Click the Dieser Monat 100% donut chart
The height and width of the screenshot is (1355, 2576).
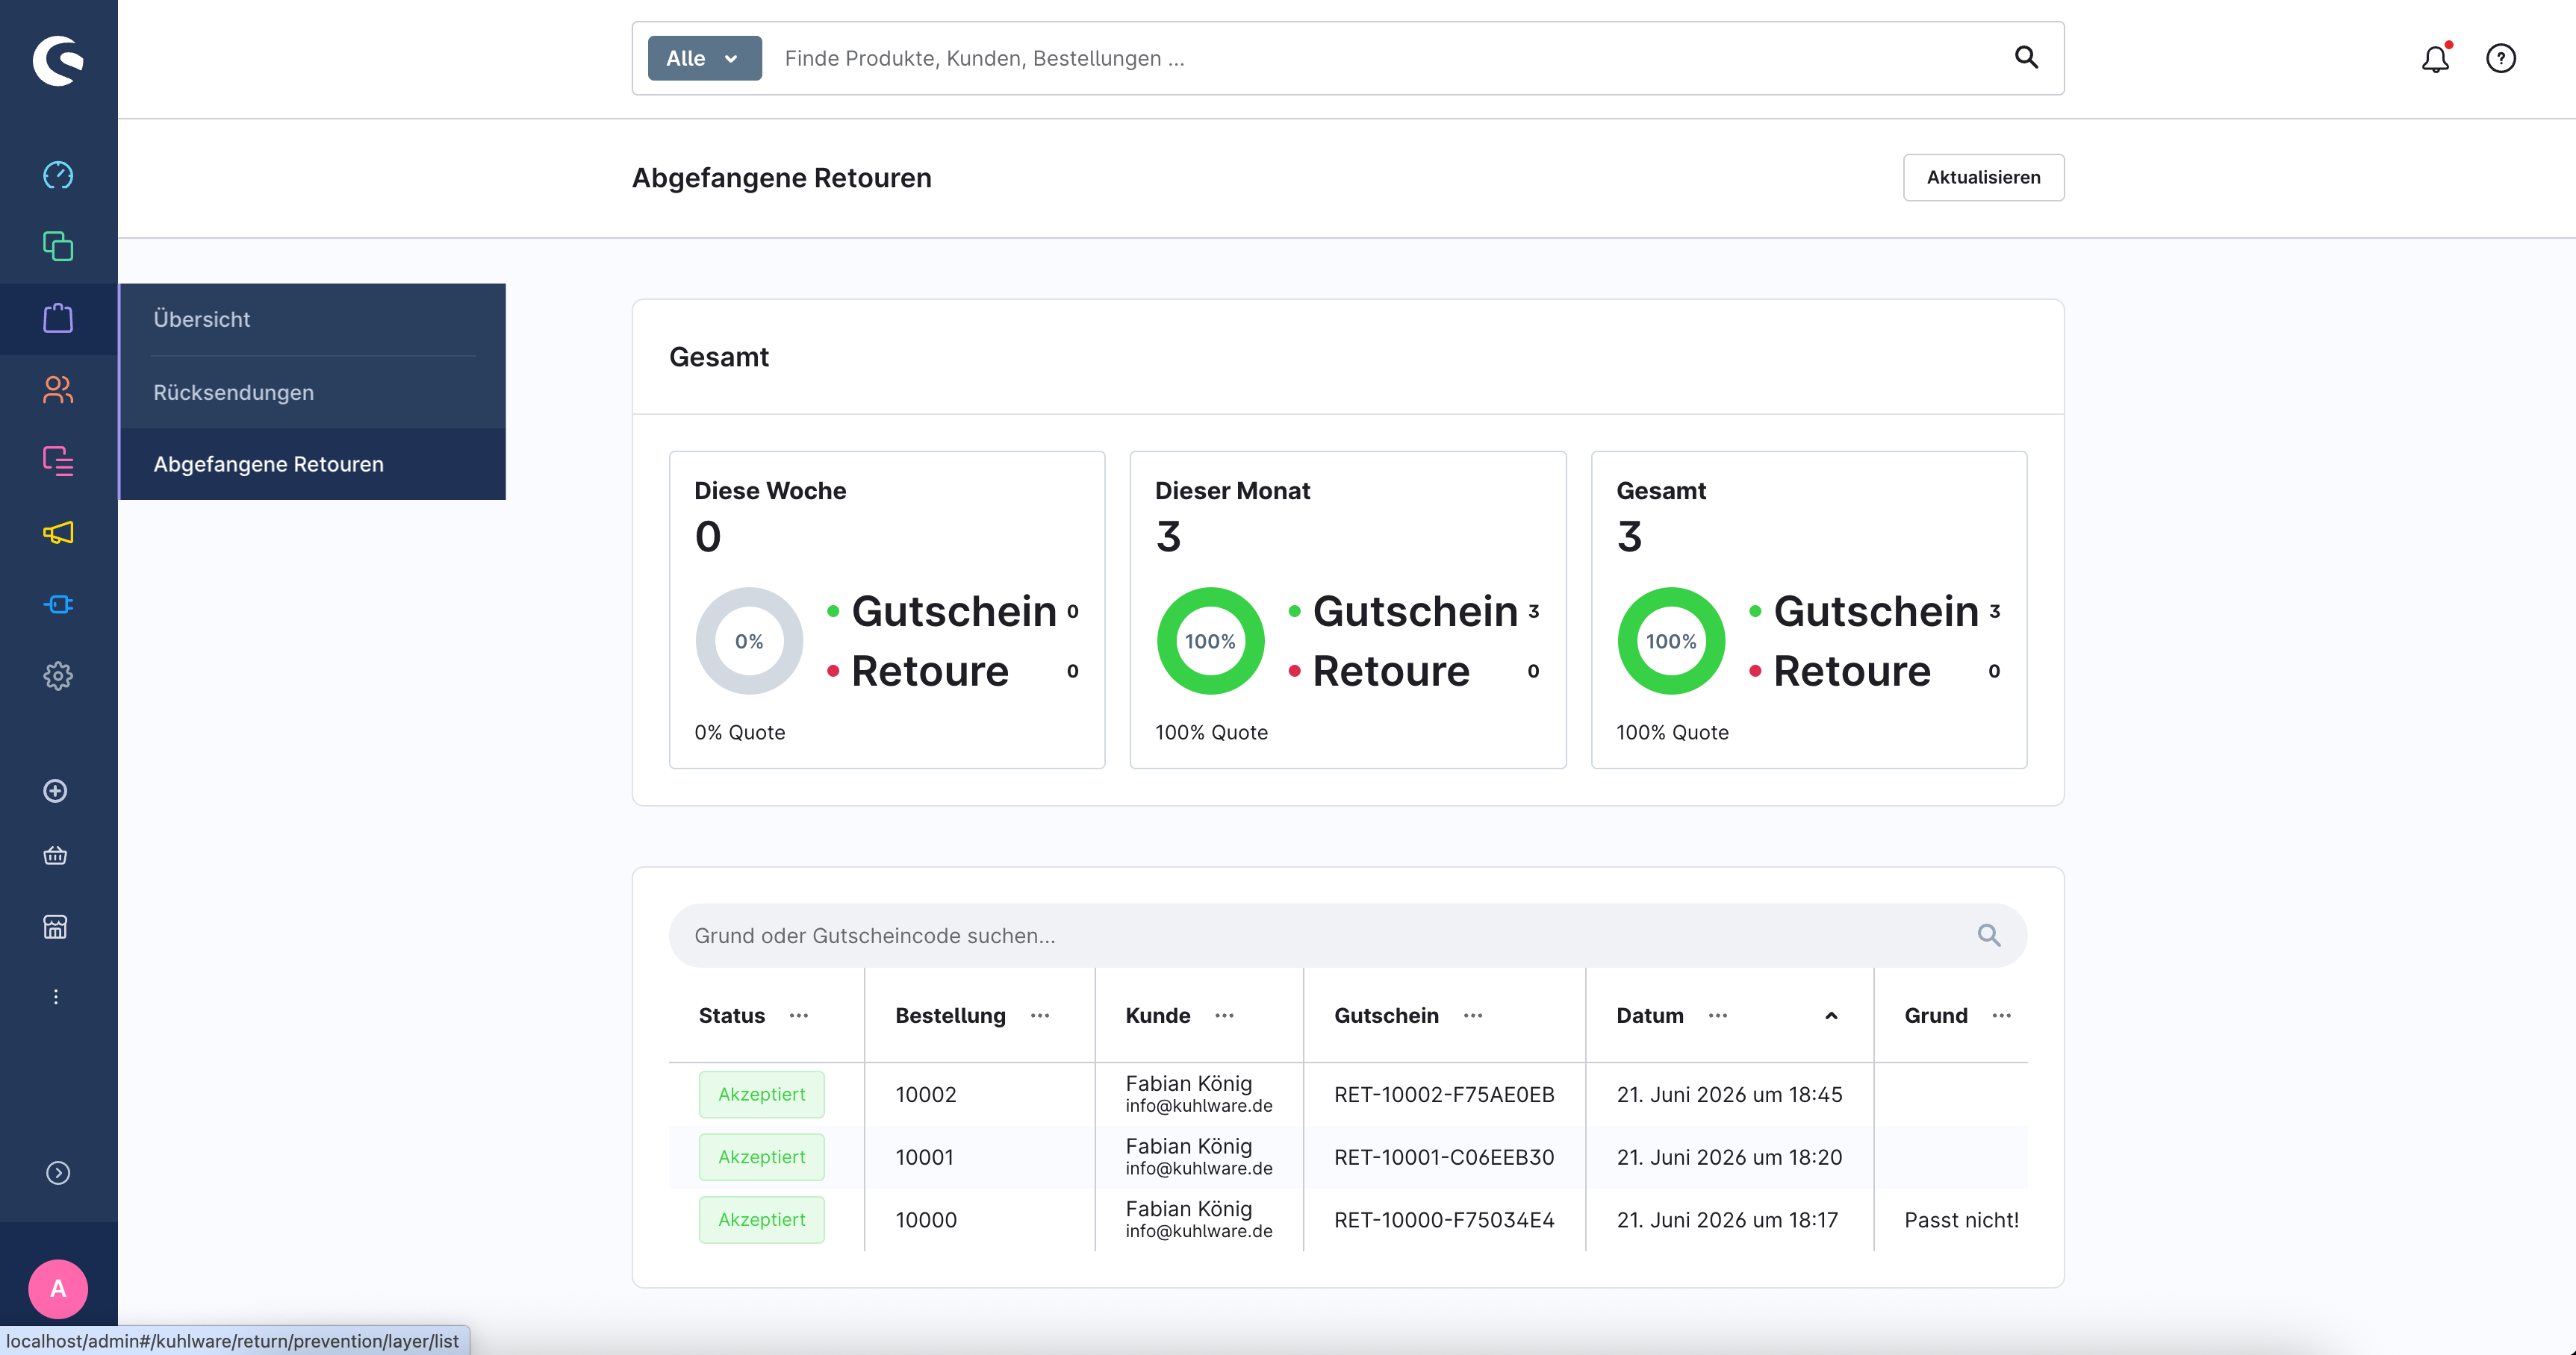coord(1210,640)
